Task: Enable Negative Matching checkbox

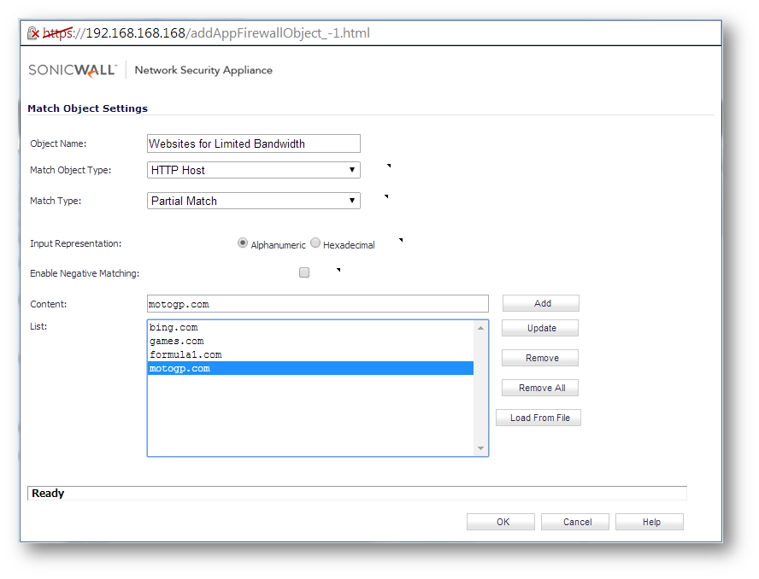Action: click(x=304, y=272)
